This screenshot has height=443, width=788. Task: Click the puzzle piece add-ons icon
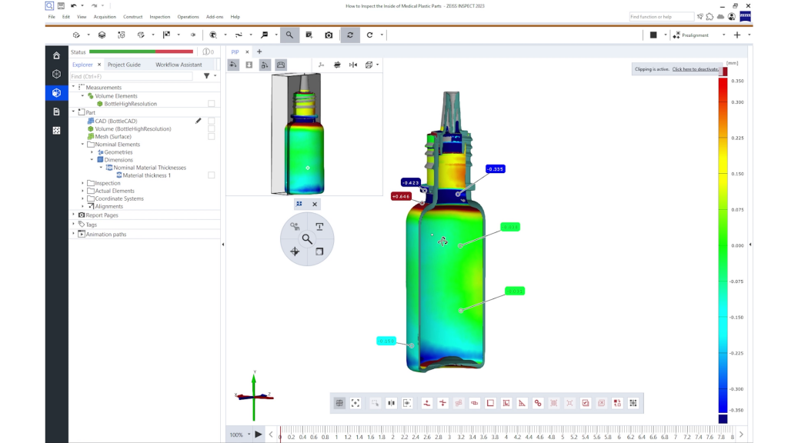(x=710, y=17)
